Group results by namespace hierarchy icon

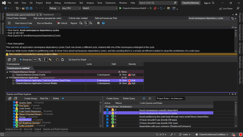[x=40, y=60]
